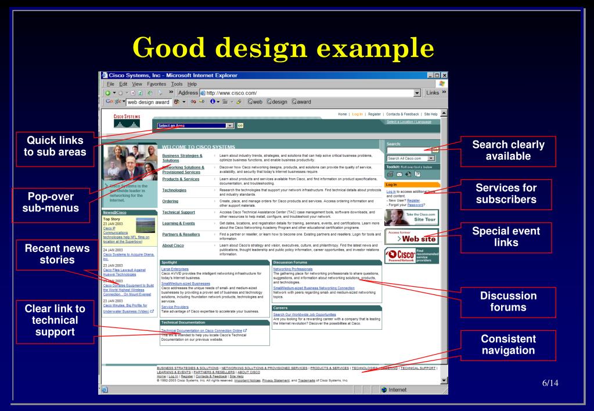Click the Ordering link
The image size is (594, 411).
[x=170, y=201]
